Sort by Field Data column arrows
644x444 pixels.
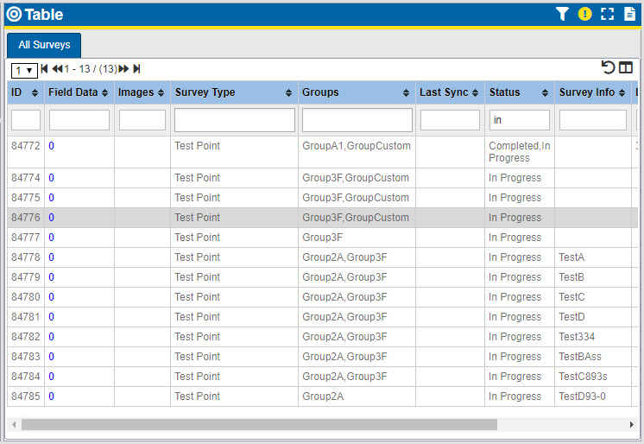105,93
